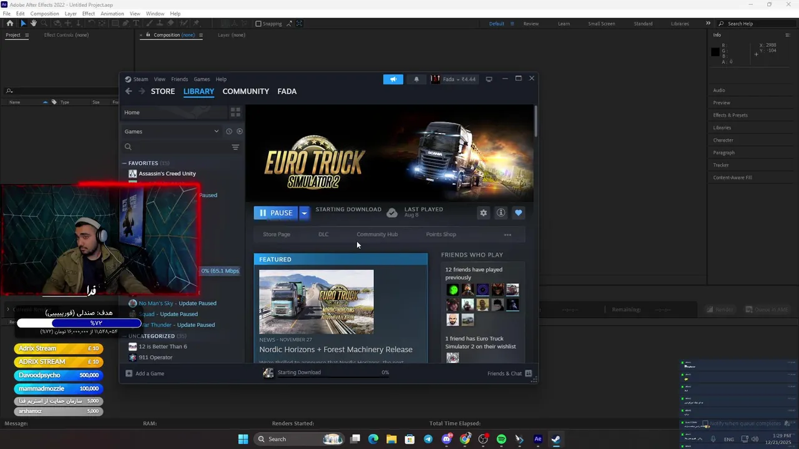Open the collections grid view icon
Image resolution: width=799 pixels, height=449 pixels.
point(235,112)
